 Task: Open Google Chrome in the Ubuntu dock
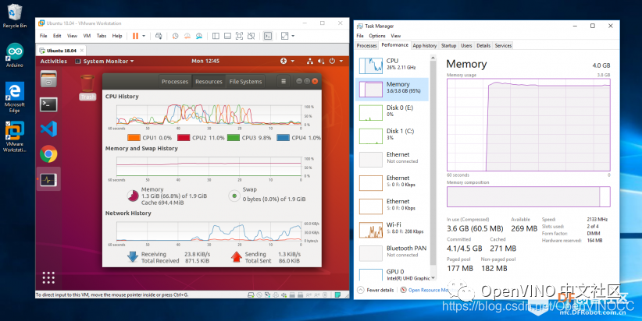[48, 154]
